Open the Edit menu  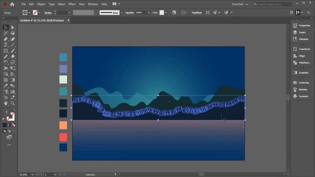[x=31, y=4]
